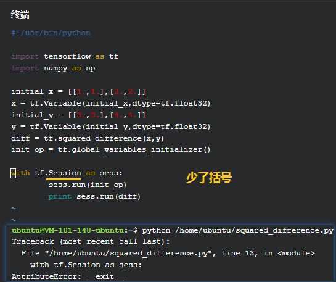Click the line import numpy as np

pos(54,68)
